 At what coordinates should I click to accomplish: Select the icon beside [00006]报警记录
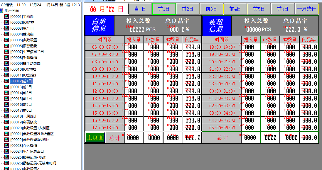click(6, 46)
